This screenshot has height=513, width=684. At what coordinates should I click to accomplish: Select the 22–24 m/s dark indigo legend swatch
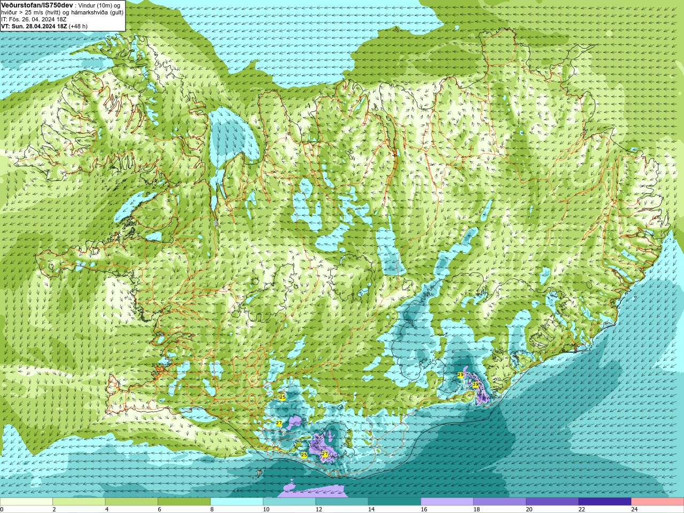pos(605,502)
